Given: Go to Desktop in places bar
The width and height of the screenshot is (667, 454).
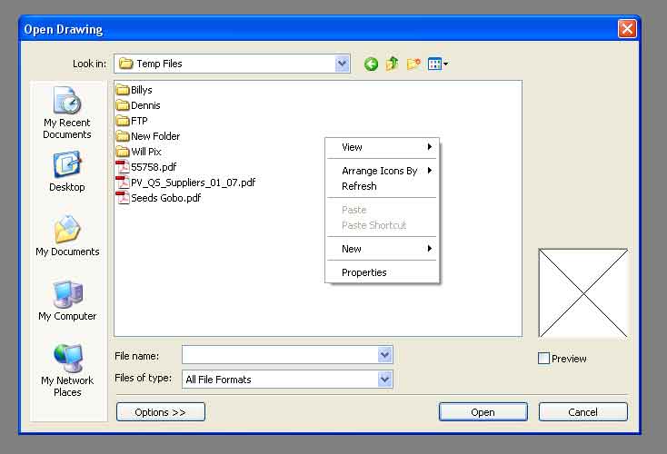Looking at the screenshot, I should 67,172.
